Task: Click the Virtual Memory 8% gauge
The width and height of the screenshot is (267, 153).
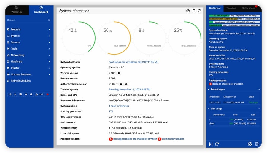Action: pos(149,38)
